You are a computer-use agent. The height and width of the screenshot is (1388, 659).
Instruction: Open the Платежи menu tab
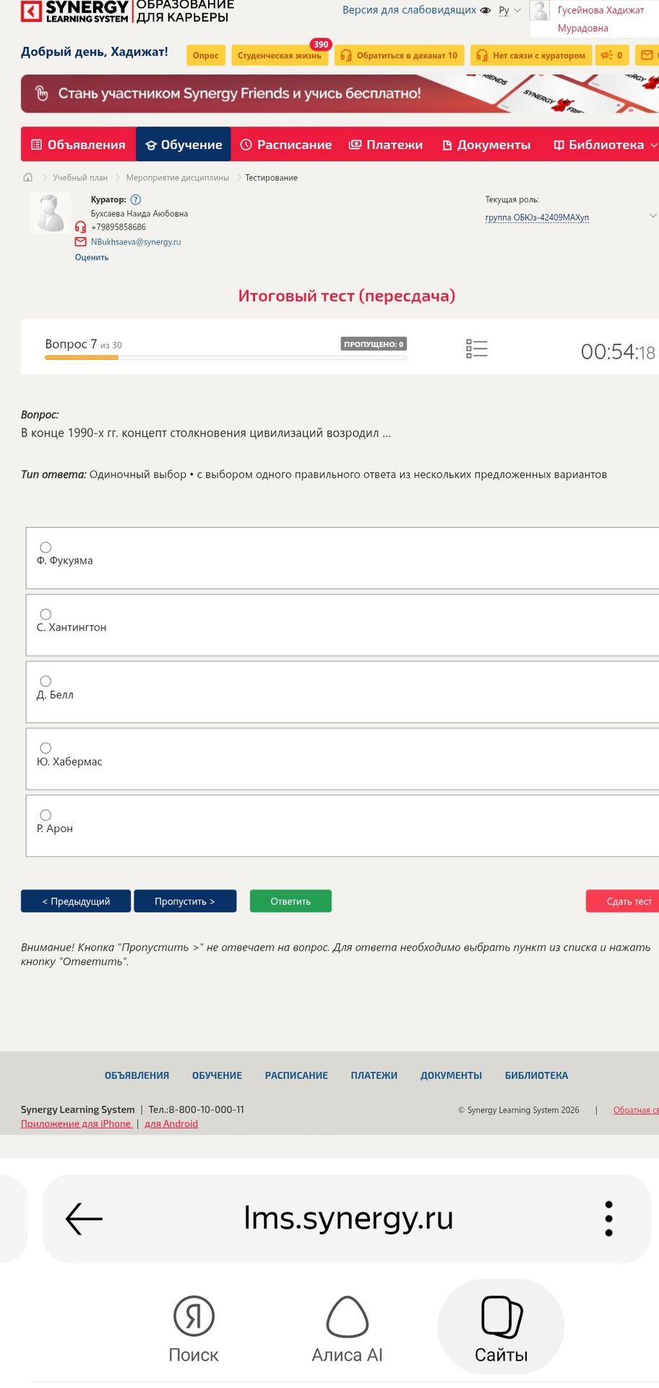pyautogui.click(x=386, y=145)
